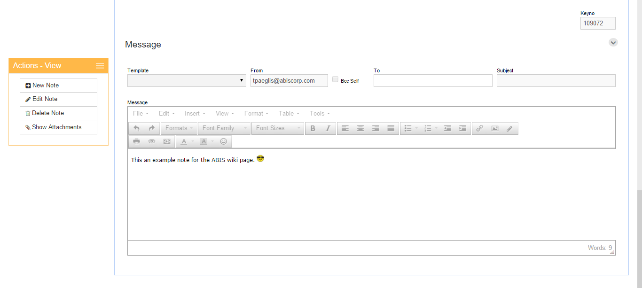Enable the Bcc Self checkbox
The image size is (642, 288).
pos(335,79)
